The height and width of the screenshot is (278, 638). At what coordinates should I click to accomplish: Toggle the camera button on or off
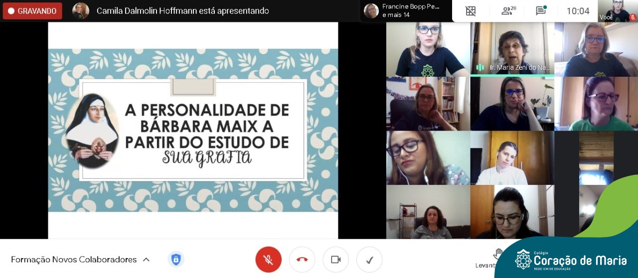335,260
